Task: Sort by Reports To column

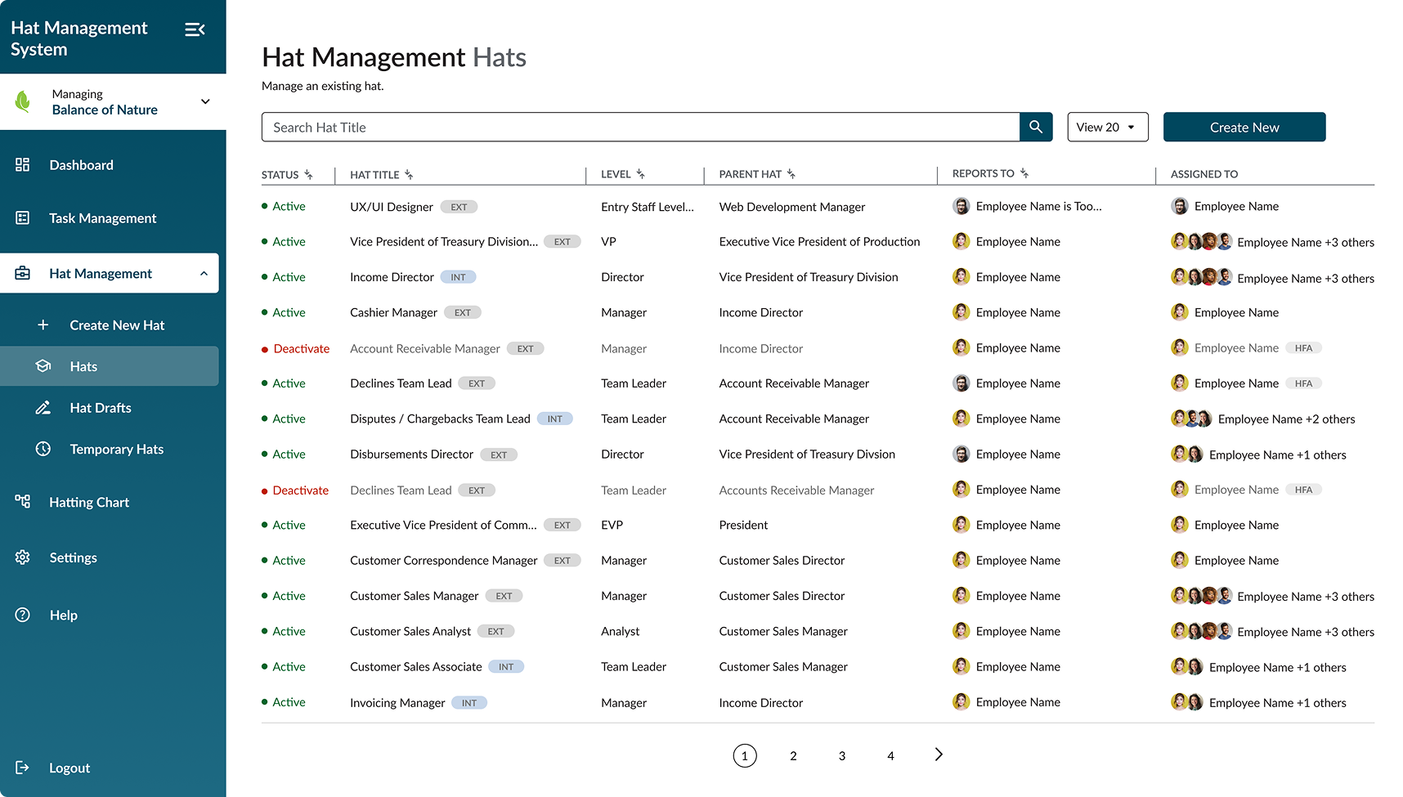Action: 1024,174
